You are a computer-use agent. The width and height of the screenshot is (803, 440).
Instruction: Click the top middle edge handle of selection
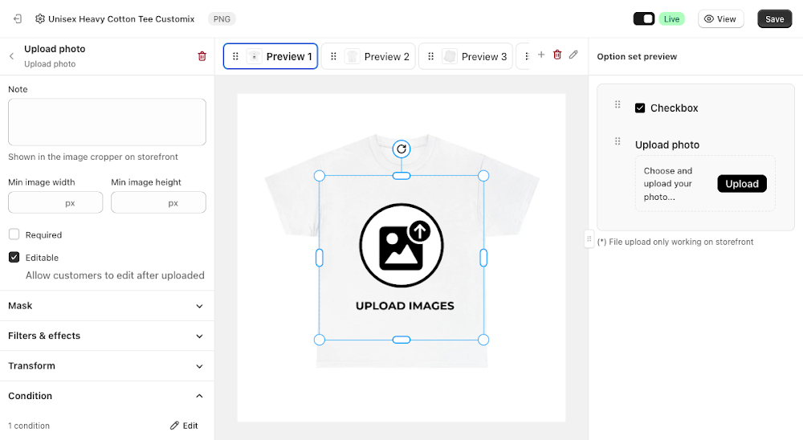[x=401, y=176]
